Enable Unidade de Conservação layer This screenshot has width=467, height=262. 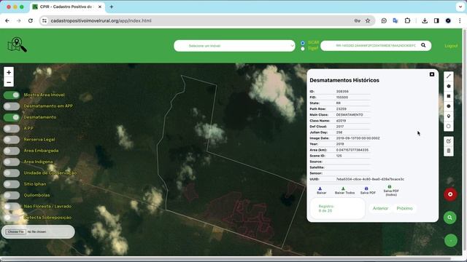point(12,173)
